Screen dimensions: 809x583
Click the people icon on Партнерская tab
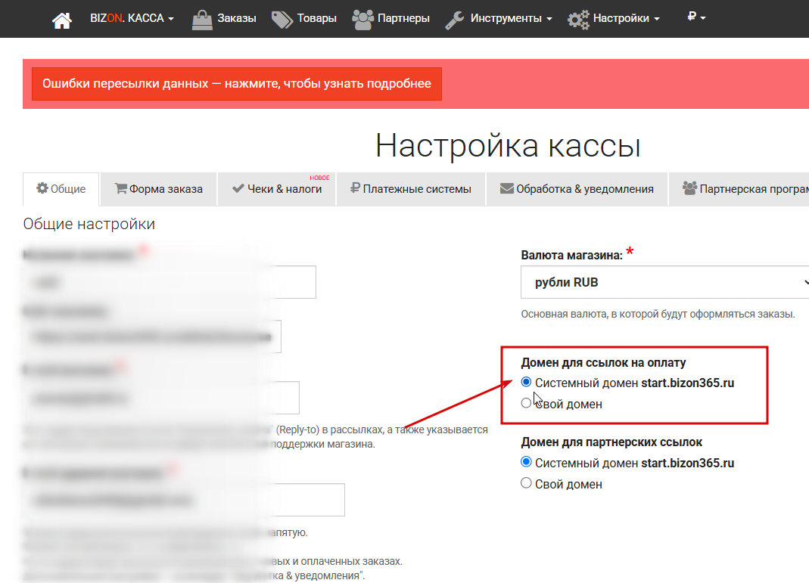click(690, 188)
